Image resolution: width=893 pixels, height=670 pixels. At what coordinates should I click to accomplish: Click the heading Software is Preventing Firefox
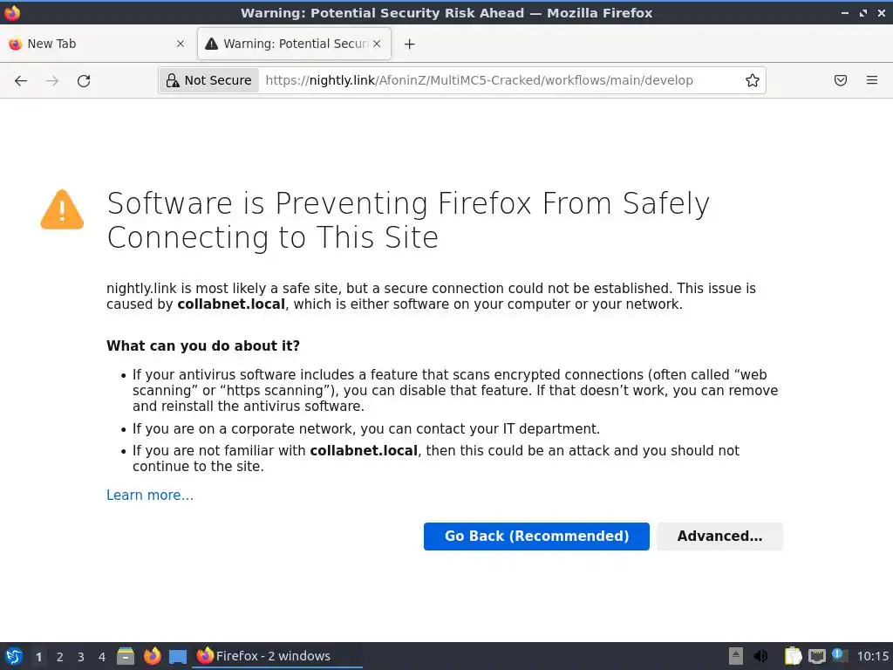pos(408,220)
